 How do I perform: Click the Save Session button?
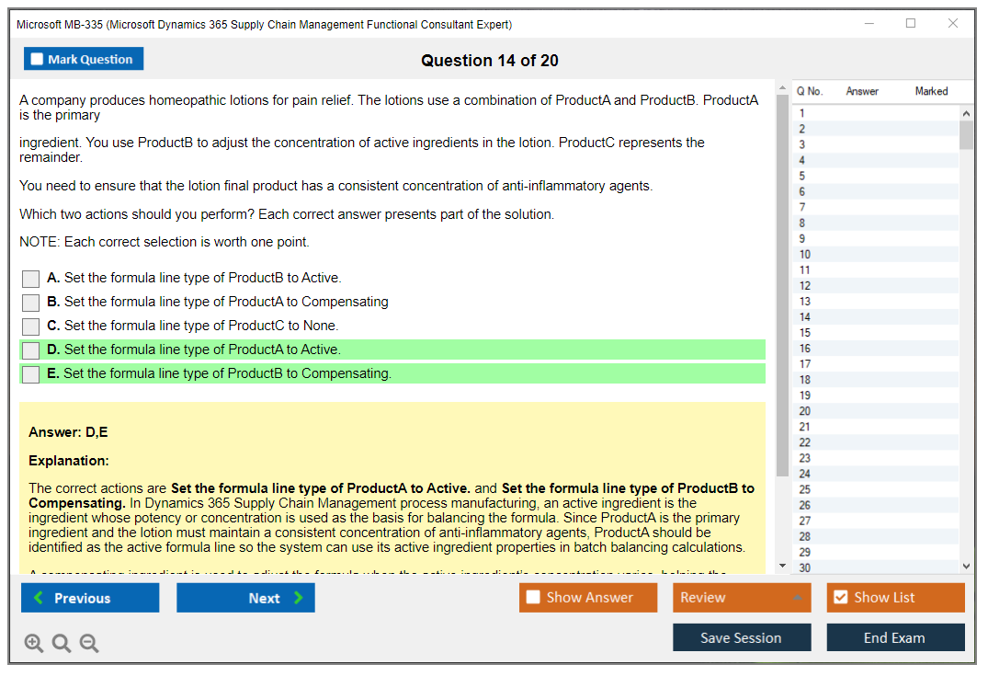[742, 637]
